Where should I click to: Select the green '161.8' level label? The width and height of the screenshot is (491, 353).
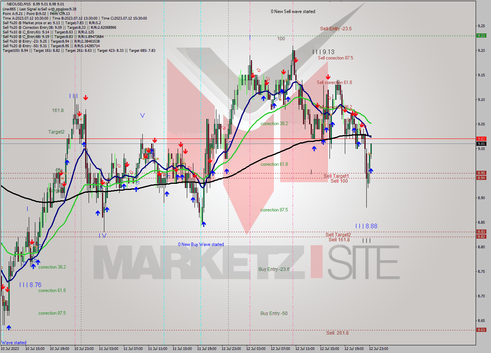click(x=58, y=111)
